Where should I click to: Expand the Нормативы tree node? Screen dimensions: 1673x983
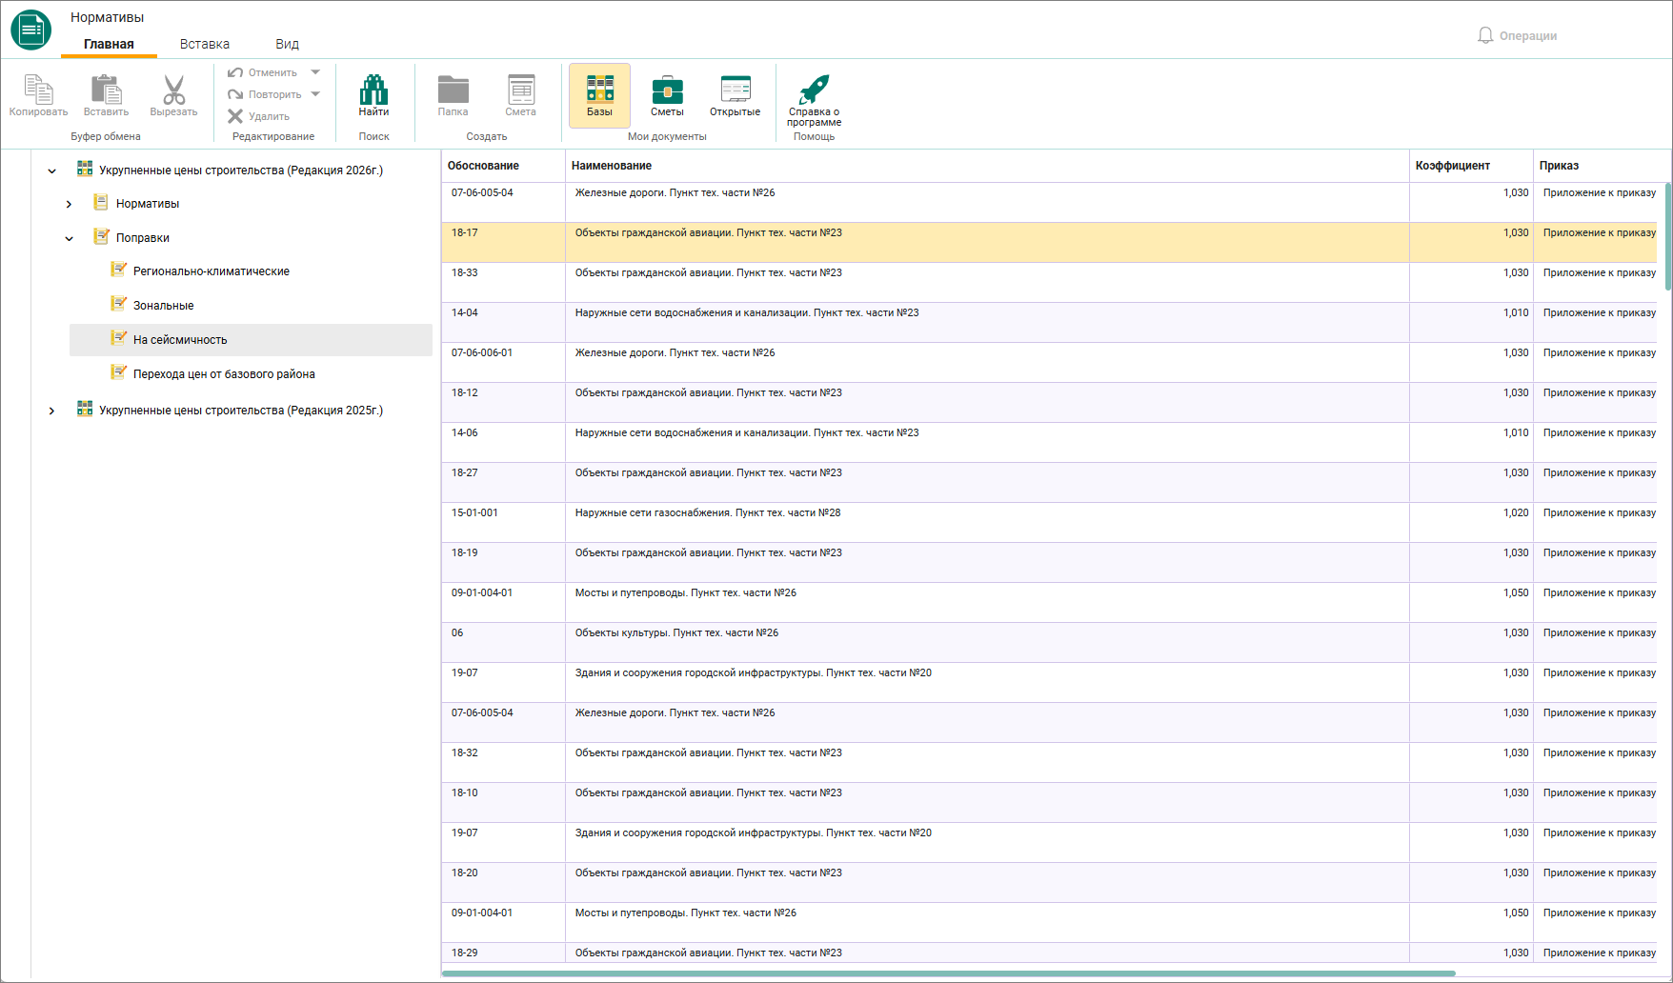point(69,204)
